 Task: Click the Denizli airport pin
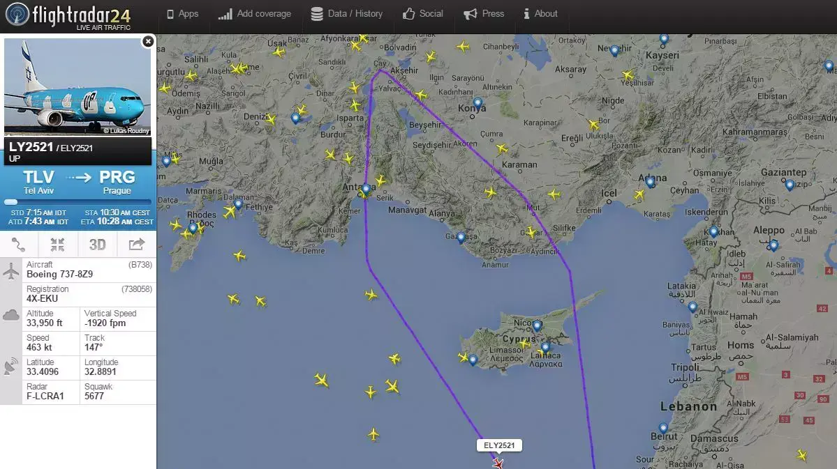[x=296, y=118]
